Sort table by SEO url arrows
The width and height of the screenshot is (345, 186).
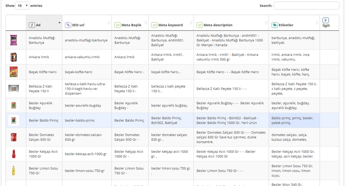tap(109, 23)
